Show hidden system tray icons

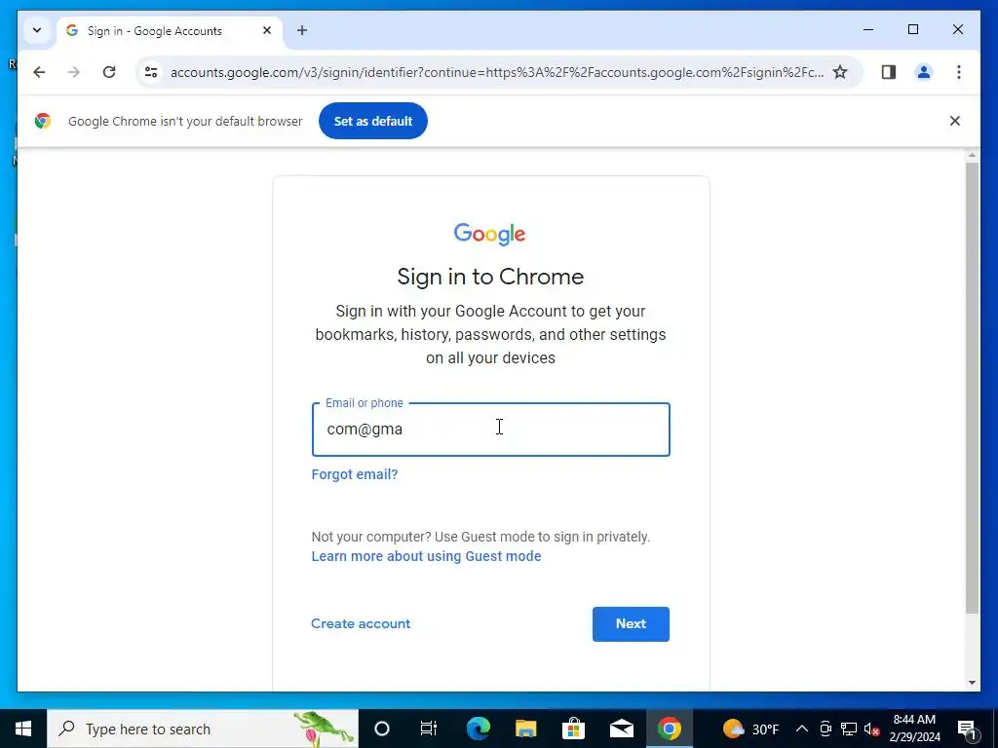[802, 729]
